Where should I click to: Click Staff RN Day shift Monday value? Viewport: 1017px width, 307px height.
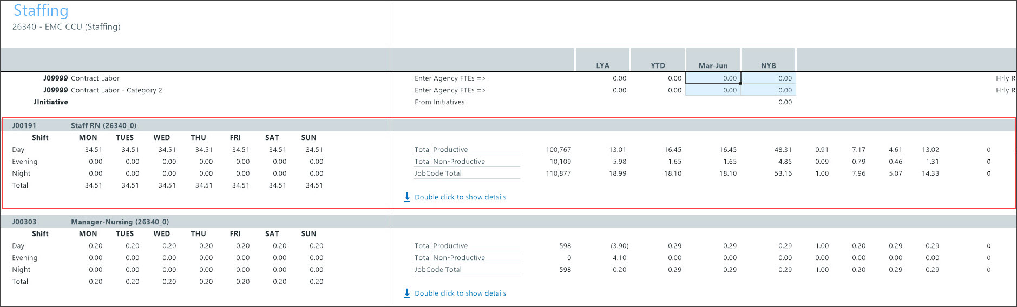point(93,150)
